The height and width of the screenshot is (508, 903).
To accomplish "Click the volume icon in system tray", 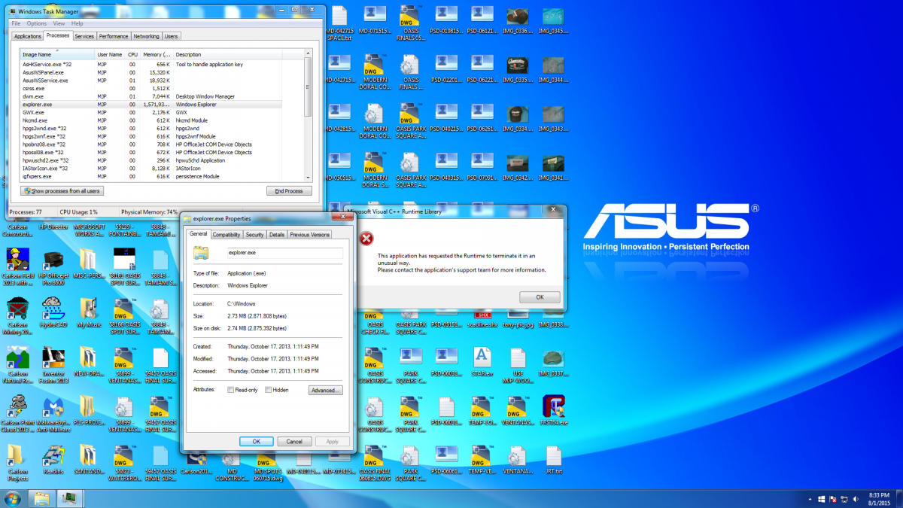I will [x=854, y=498].
